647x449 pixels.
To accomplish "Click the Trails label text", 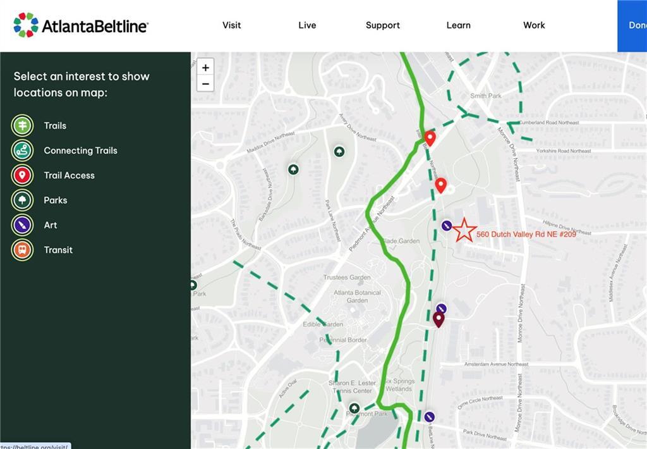I will click(55, 126).
